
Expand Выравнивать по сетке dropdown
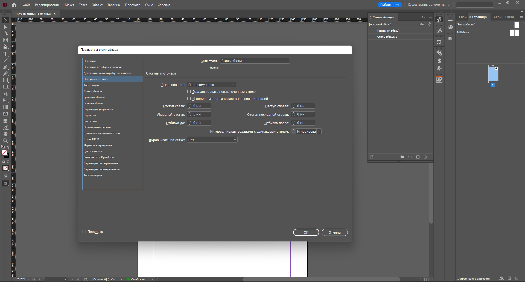click(x=212, y=140)
